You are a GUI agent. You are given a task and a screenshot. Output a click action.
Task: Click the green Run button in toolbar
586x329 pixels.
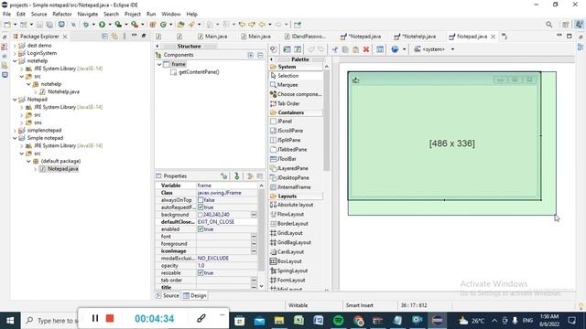[x=102, y=25]
